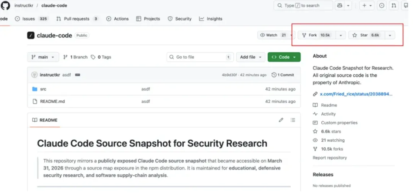Expand the Add file dropdown
This screenshot has height=195, width=413.
pos(250,57)
